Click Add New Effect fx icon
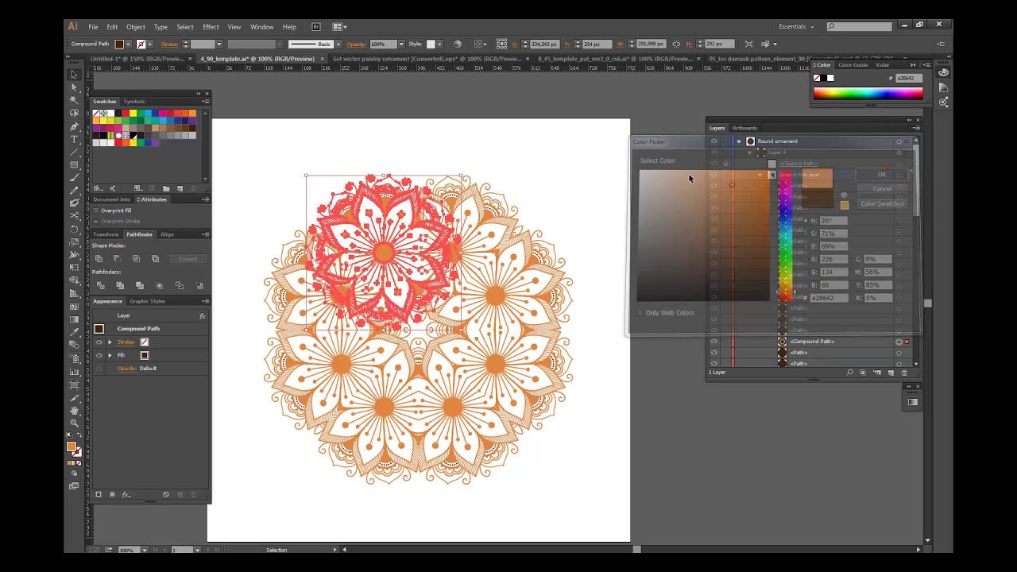This screenshot has width=1017, height=572. click(x=126, y=495)
